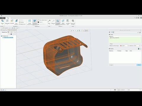The width and height of the screenshot is (142, 106).
Task: Open the Tolerance dropdown
Action: (x=140, y=46)
